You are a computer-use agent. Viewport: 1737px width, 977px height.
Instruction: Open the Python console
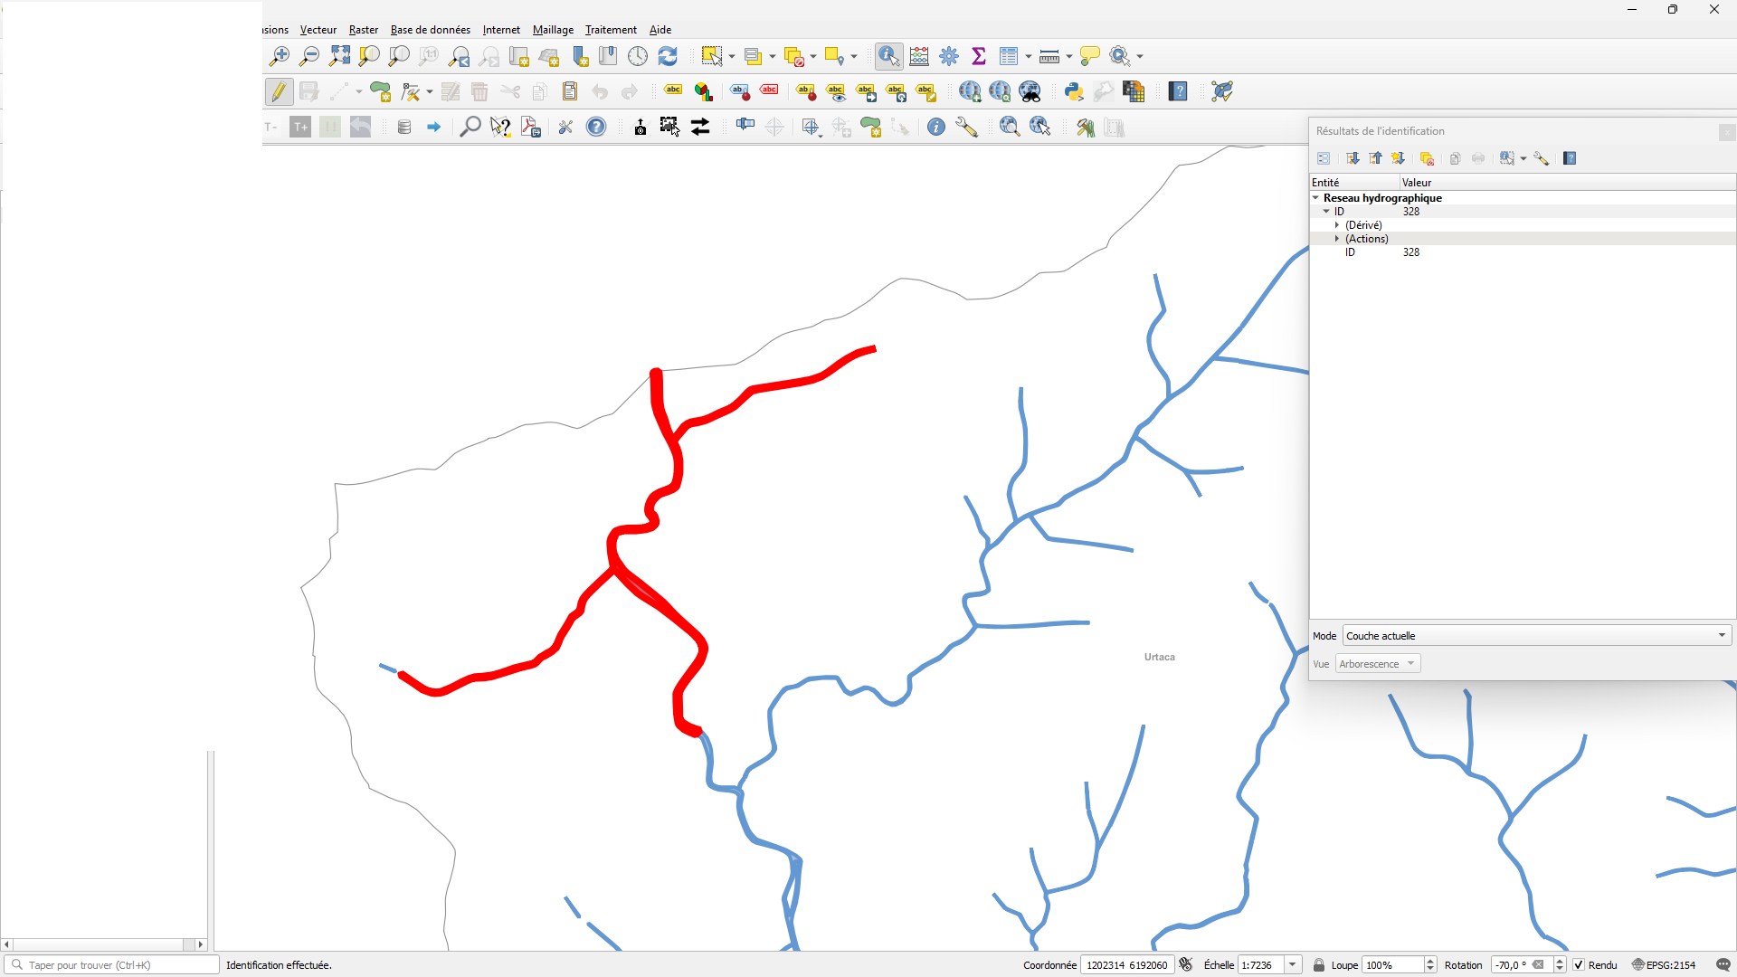(x=1074, y=91)
